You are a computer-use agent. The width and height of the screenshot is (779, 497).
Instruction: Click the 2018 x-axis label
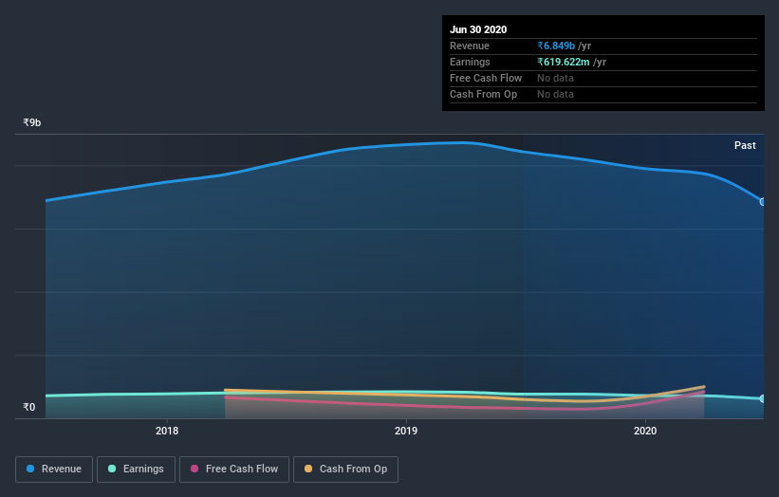click(167, 431)
